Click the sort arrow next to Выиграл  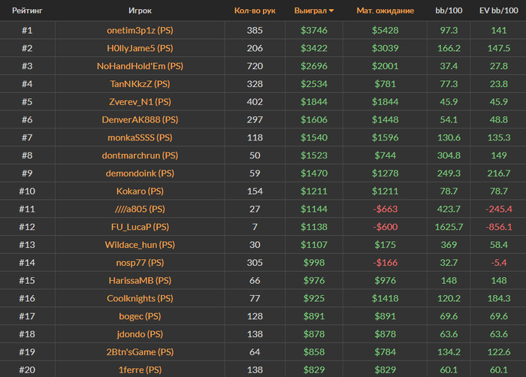(332, 12)
